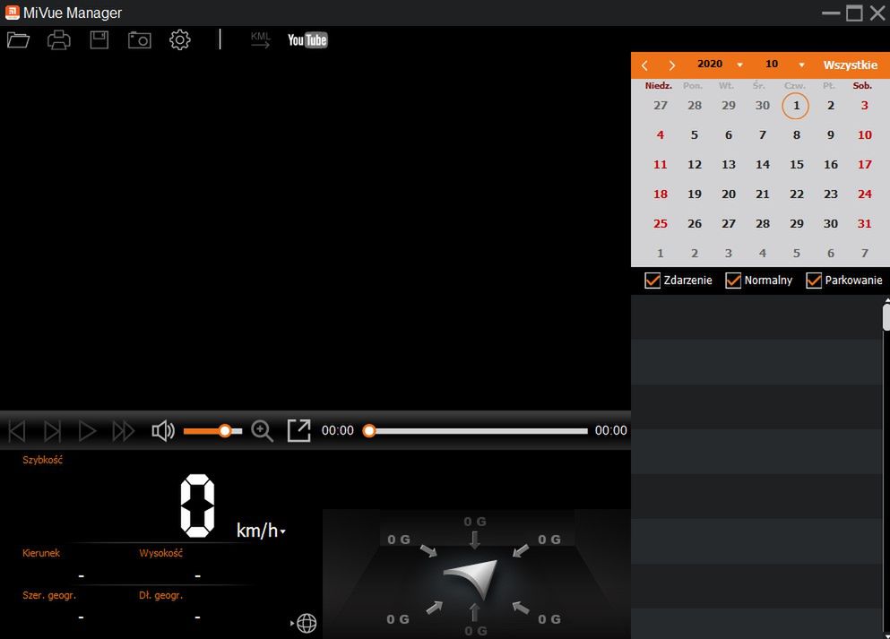Click the floppy disk save icon

pyautogui.click(x=99, y=40)
